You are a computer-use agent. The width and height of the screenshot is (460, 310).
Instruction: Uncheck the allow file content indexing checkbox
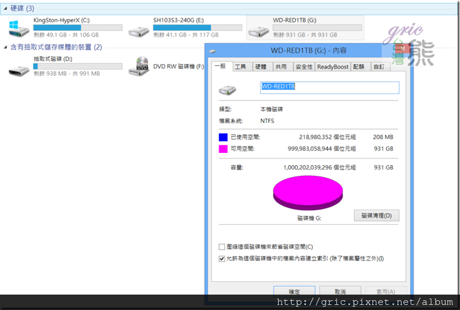[x=222, y=259]
